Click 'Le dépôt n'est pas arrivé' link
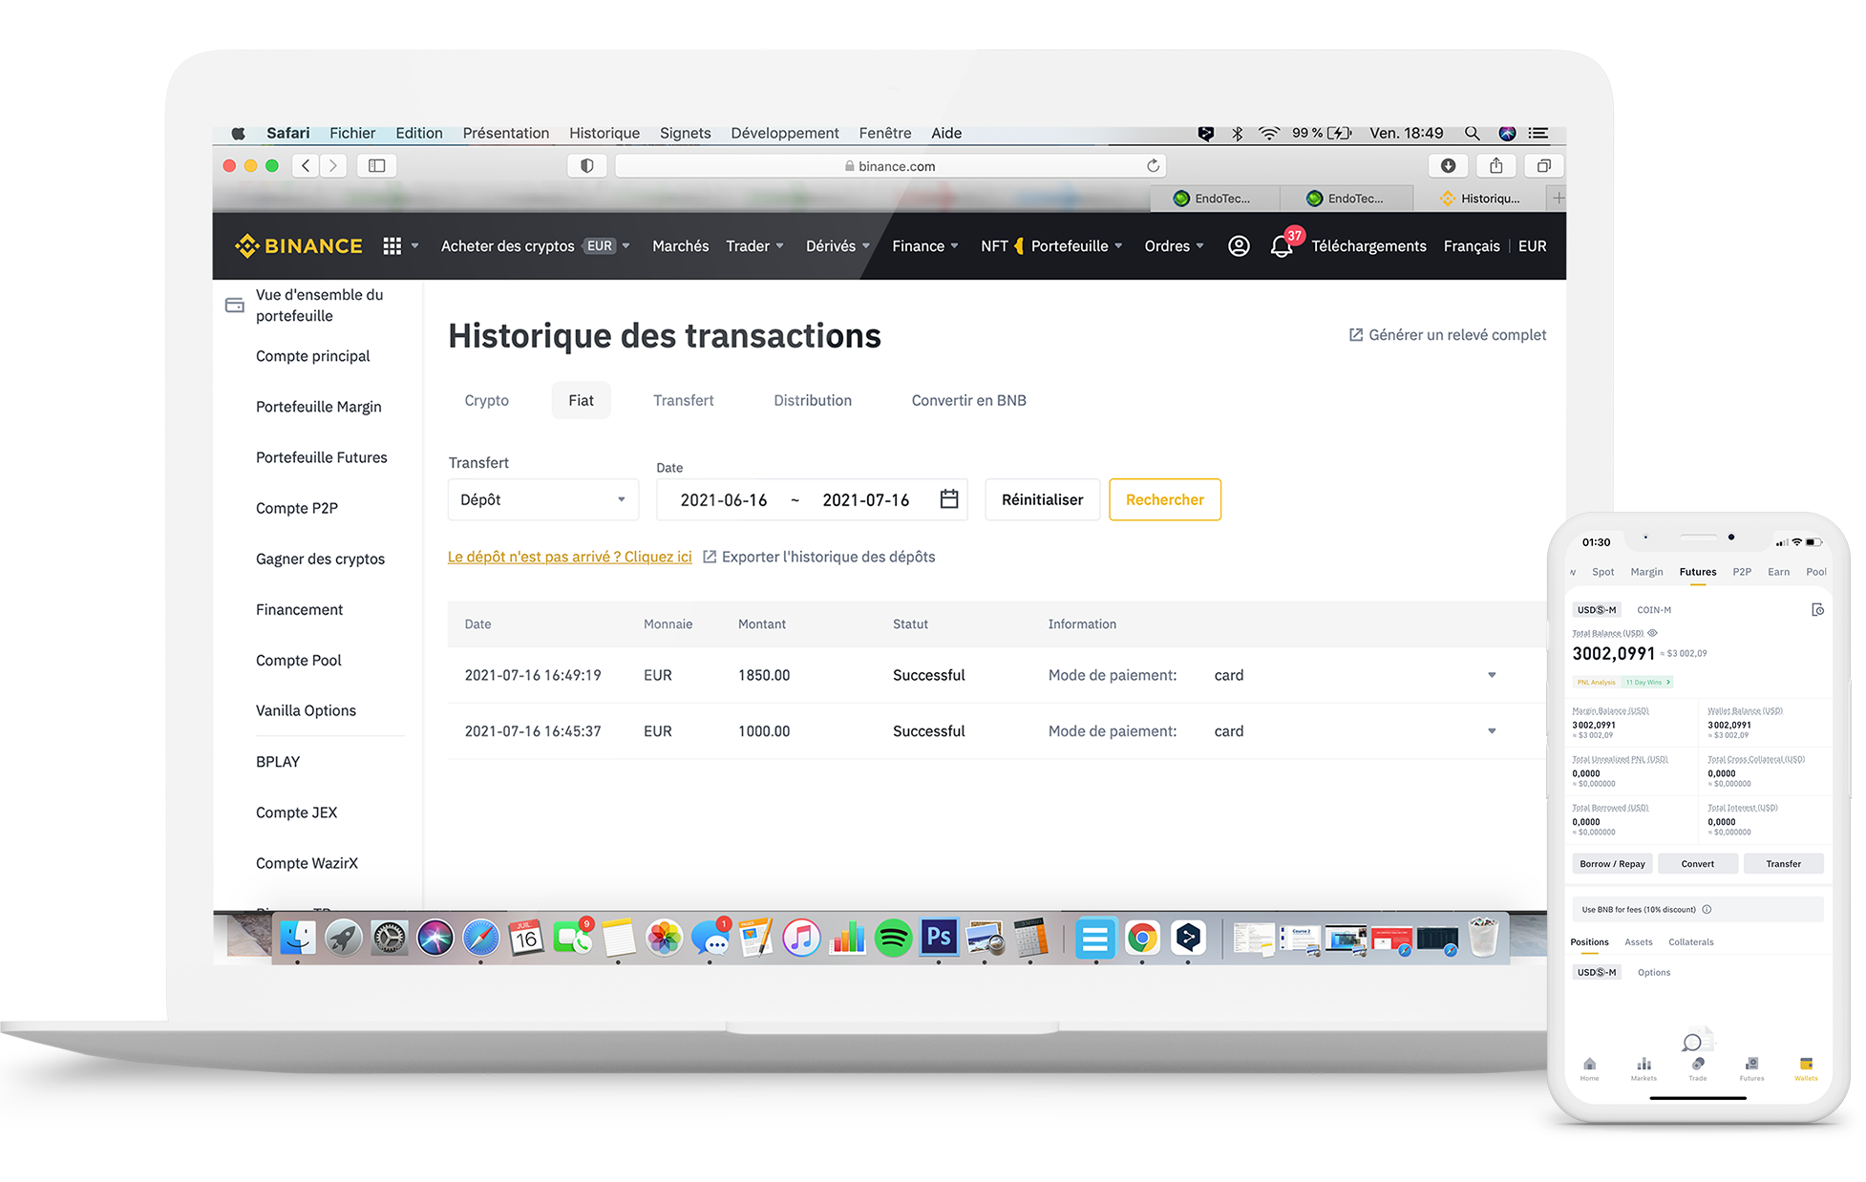 tap(569, 557)
